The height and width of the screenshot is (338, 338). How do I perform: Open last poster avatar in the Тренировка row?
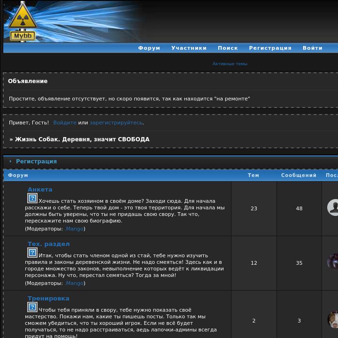click(333, 320)
